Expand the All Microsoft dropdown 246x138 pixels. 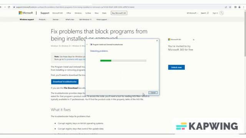(192, 13)
